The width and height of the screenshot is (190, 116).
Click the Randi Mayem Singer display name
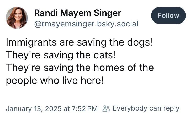[x=78, y=13]
